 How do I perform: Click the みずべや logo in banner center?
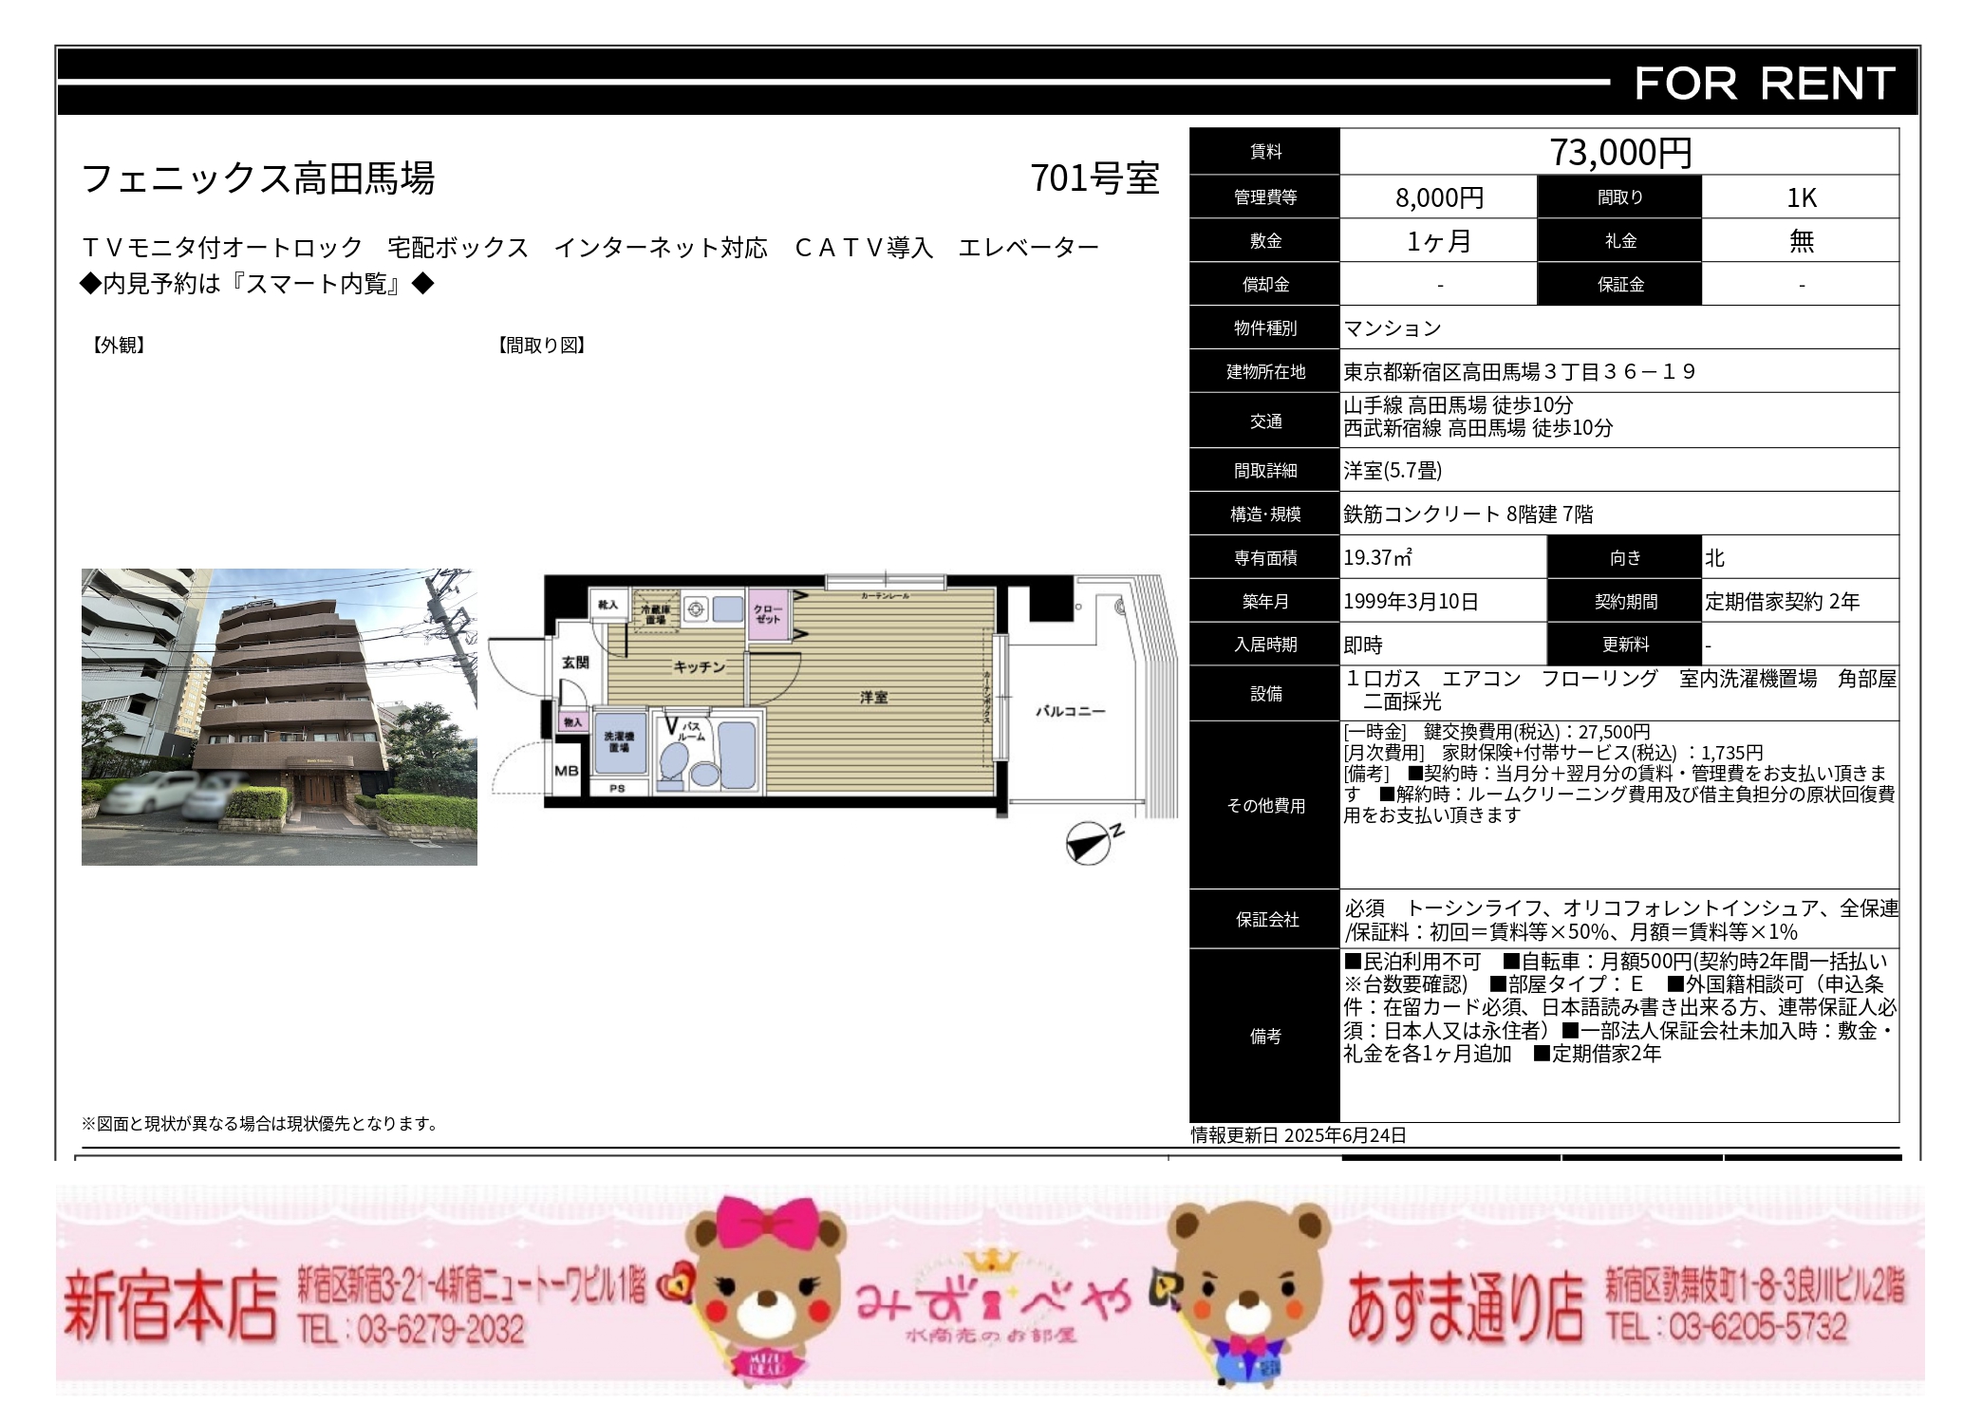coord(993,1299)
